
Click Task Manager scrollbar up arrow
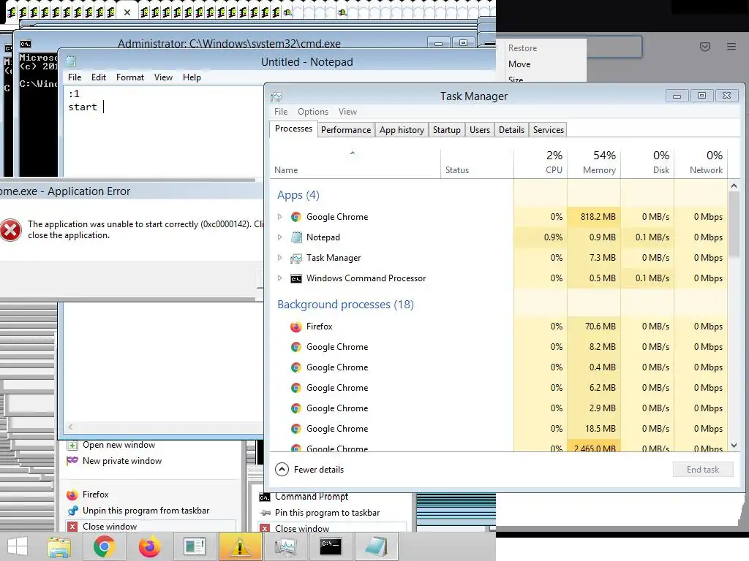pyautogui.click(x=734, y=186)
